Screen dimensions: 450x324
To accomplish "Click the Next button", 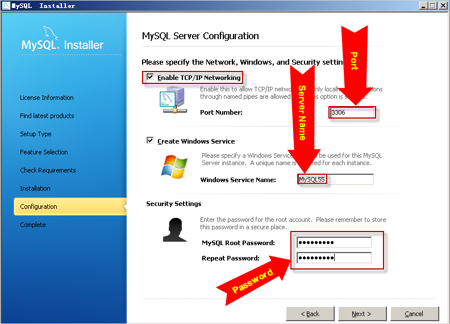I will (x=362, y=314).
